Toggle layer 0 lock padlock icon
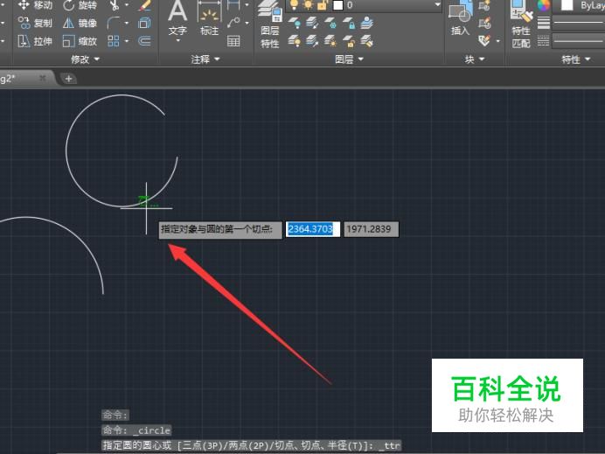 (323, 5)
